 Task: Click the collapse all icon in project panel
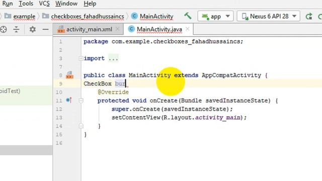[16, 29]
